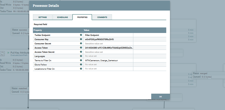Select the Properties tab
This screenshot has width=225, height=110.
click(82, 17)
